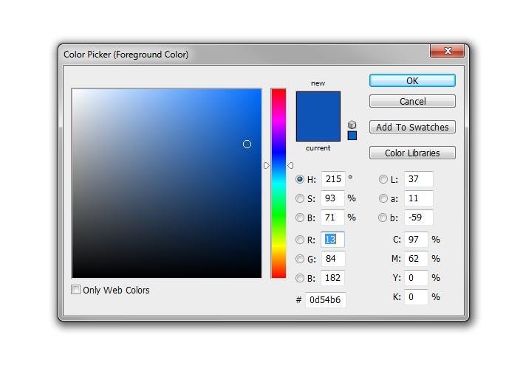The width and height of the screenshot is (523, 365).
Task: Click the hex field 0d54b6
Action: tap(326, 300)
